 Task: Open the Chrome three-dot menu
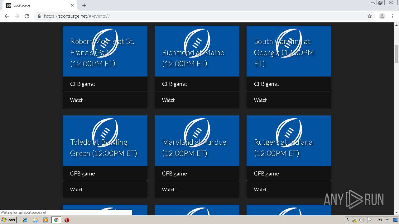coord(392,16)
